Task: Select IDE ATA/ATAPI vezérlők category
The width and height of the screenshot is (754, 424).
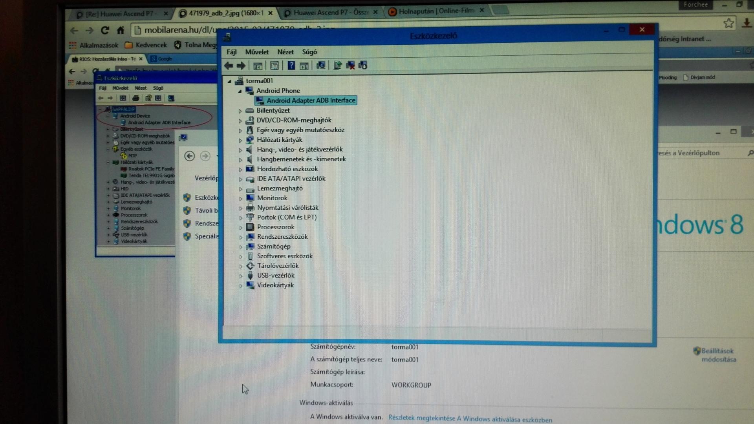Action: click(291, 178)
